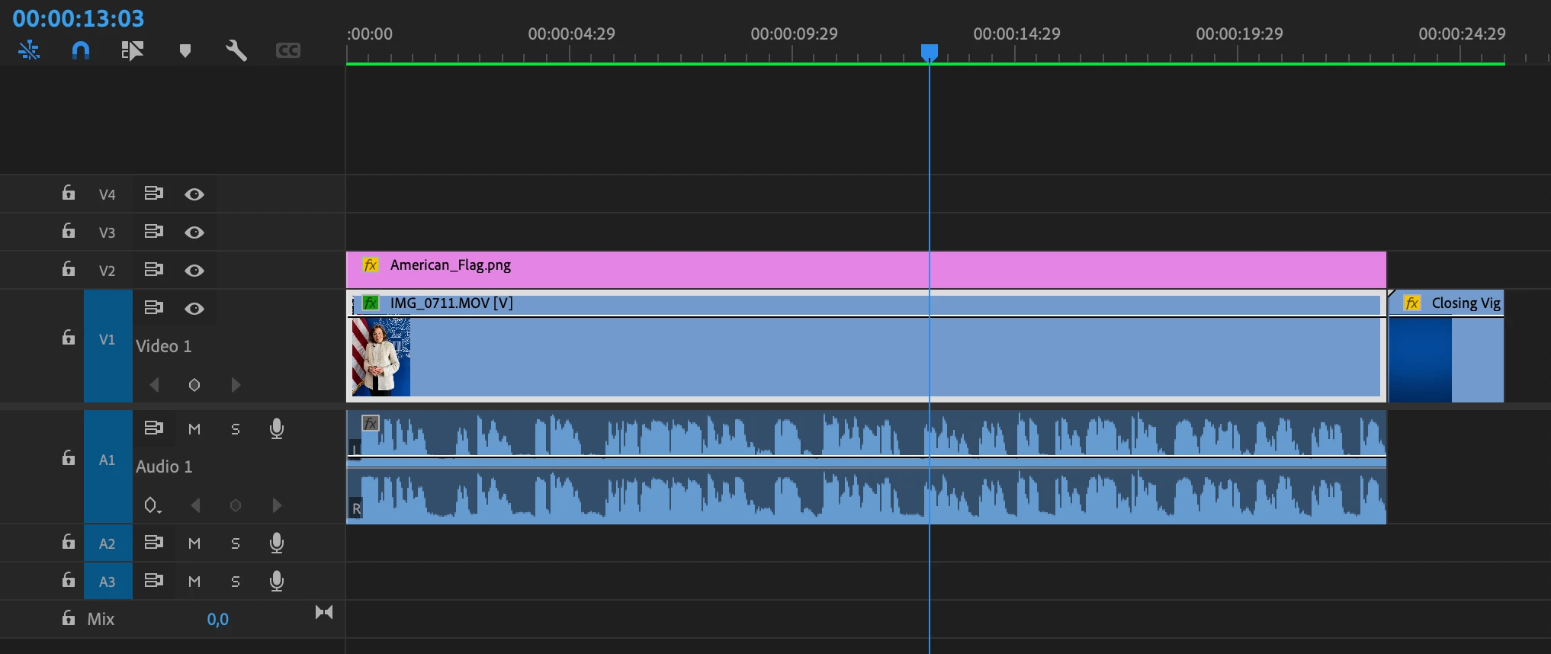Go to previous keyframe on Video 1

[x=155, y=385]
